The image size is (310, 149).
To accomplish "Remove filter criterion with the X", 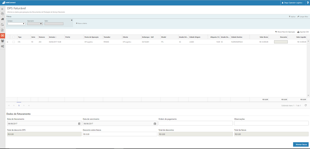I will (72, 20).
